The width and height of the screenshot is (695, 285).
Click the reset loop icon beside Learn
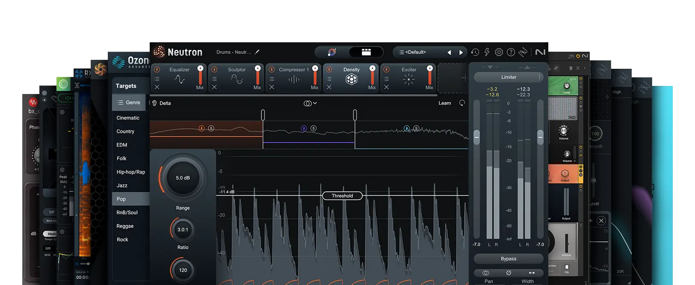point(462,103)
